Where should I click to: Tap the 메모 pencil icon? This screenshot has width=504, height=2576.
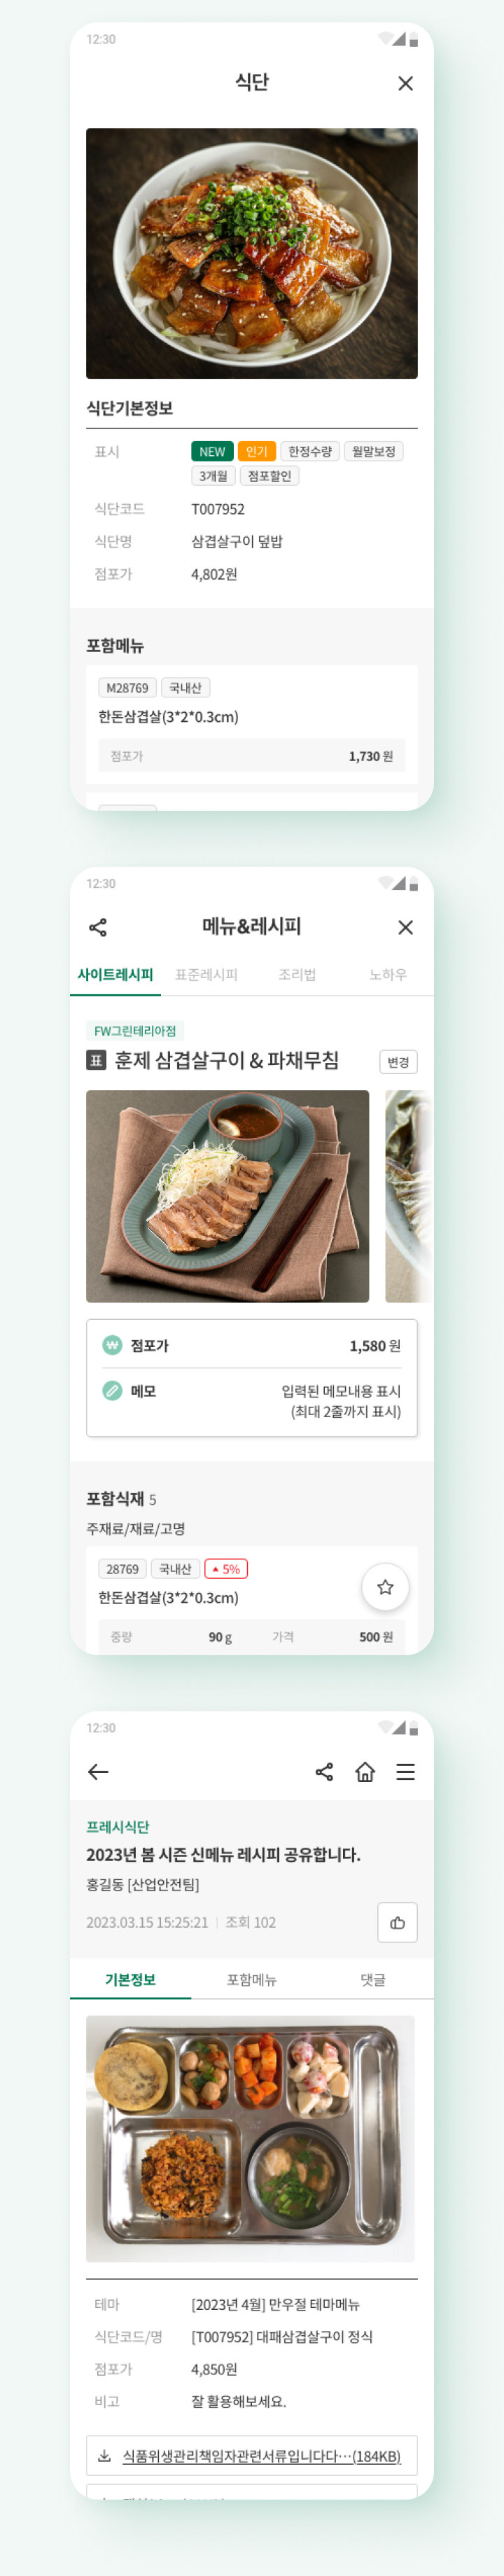pos(112,1390)
